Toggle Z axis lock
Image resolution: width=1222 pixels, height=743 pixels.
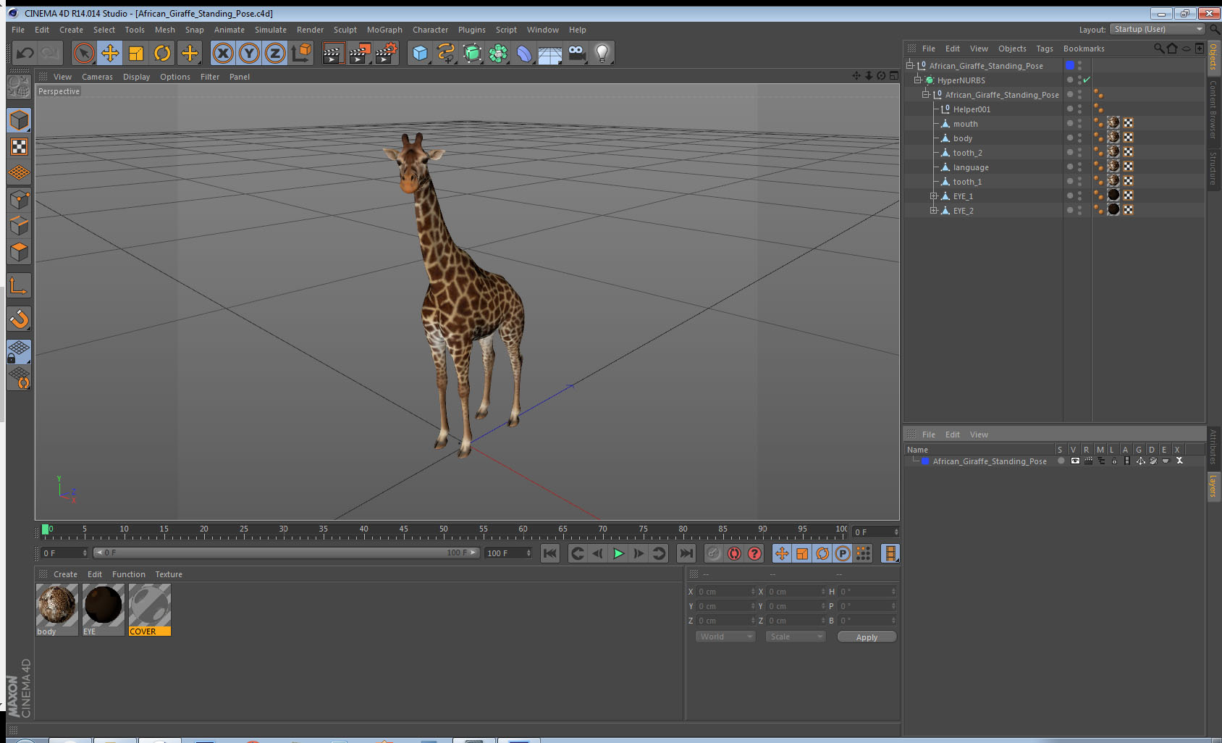(275, 53)
